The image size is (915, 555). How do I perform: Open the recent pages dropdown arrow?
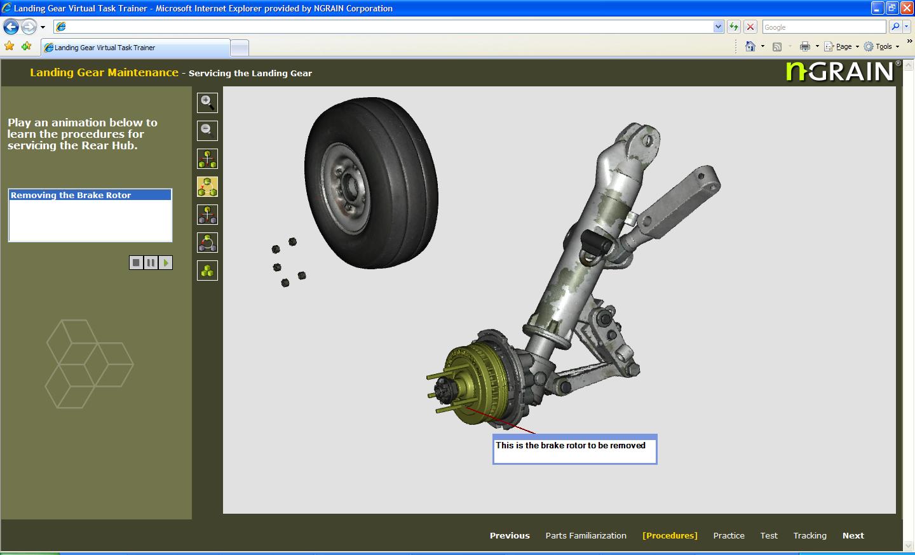[x=43, y=27]
